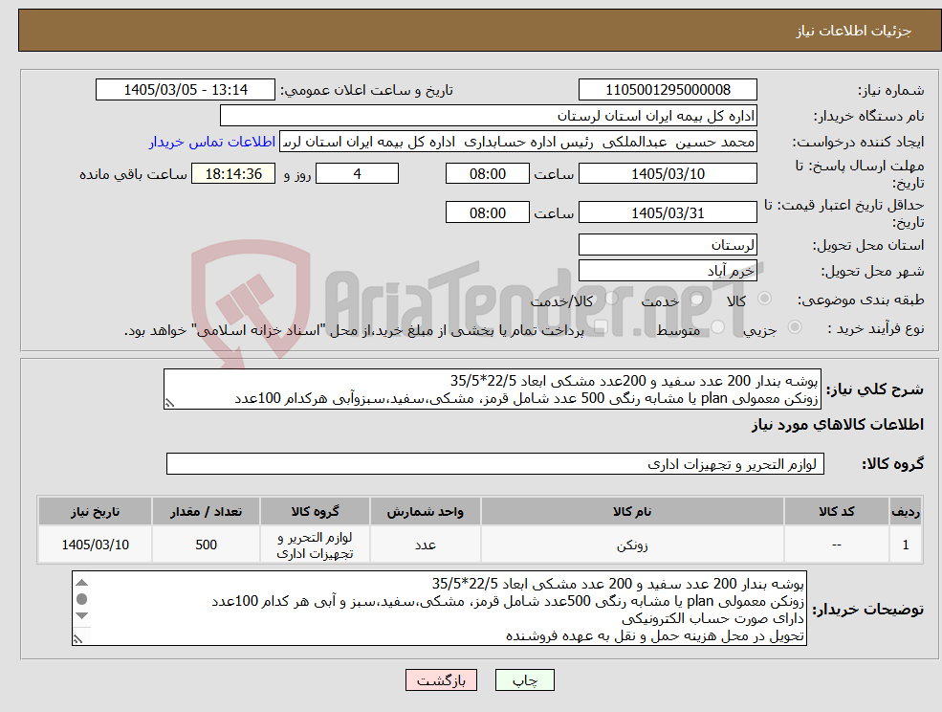942x712 pixels.
Task: Click the remaining days field showing 4
Action: click(357, 174)
